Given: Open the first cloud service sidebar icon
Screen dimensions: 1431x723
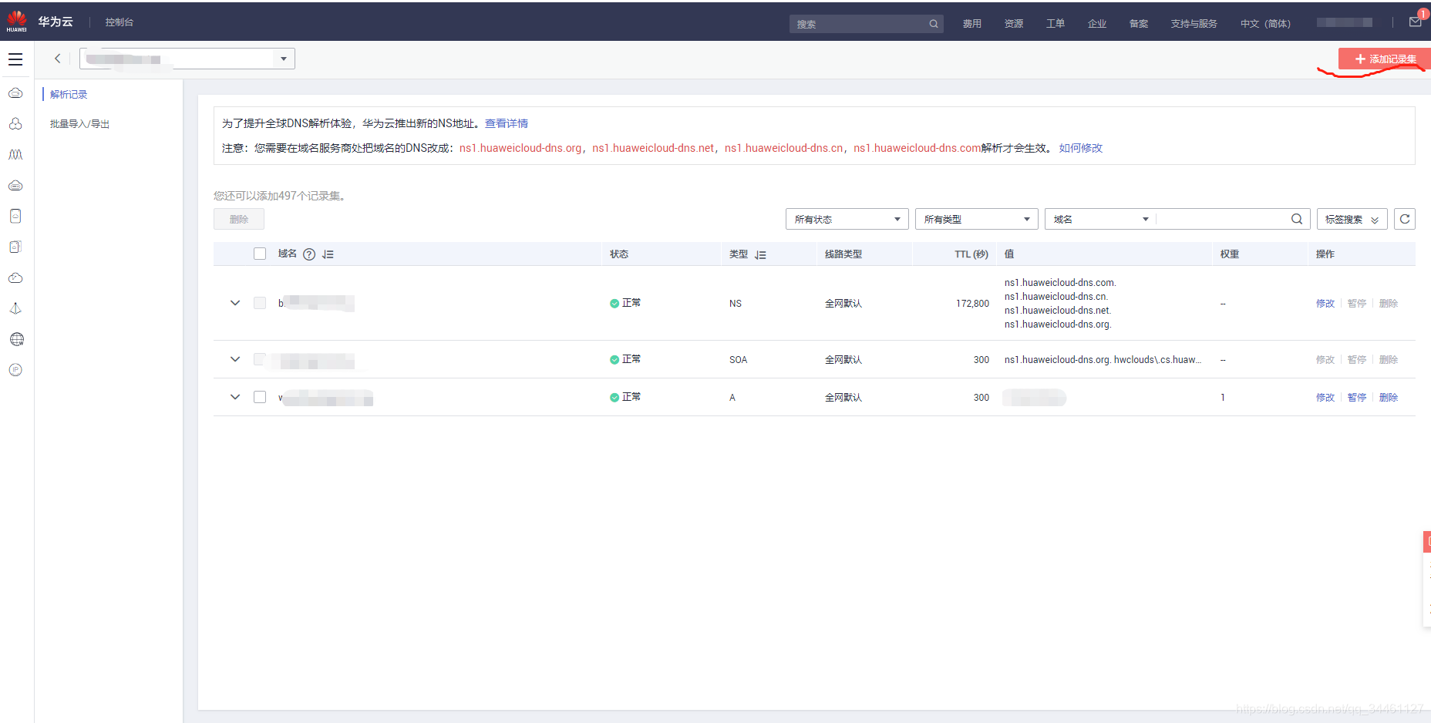Looking at the screenshot, I should tap(15, 93).
